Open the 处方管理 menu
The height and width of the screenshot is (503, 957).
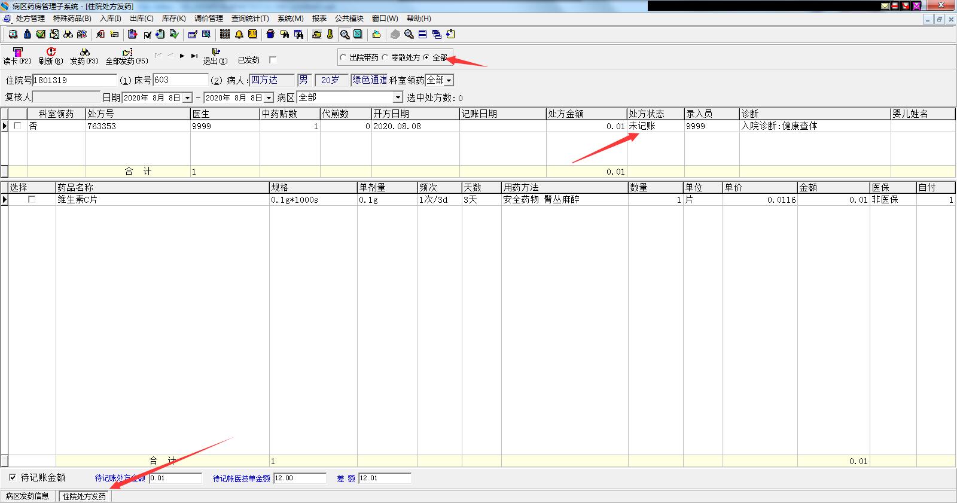point(30,19)
